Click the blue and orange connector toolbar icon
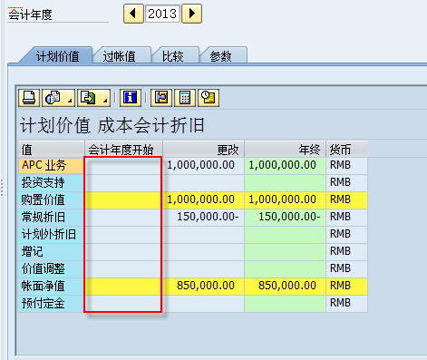Viewport: 427px width, 360px height. click(x=161, y=98)
